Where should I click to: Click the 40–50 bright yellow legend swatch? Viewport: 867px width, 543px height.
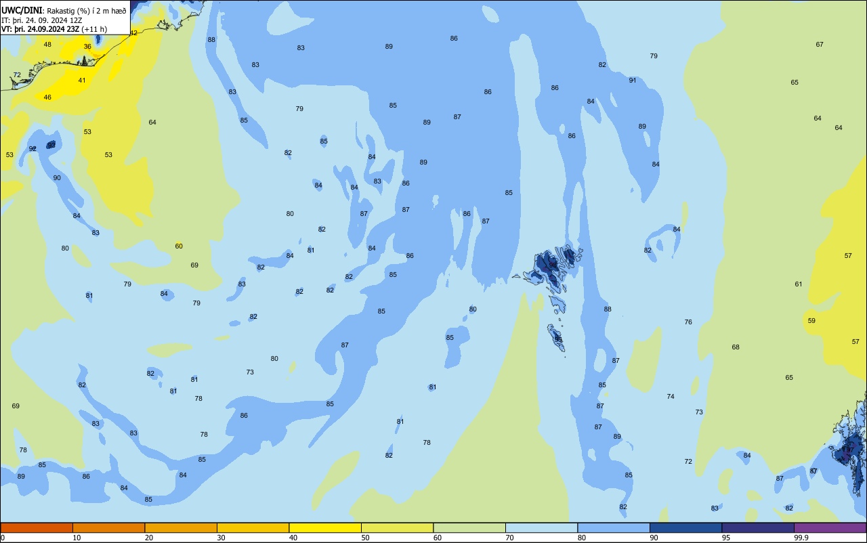tap(325, 527)
